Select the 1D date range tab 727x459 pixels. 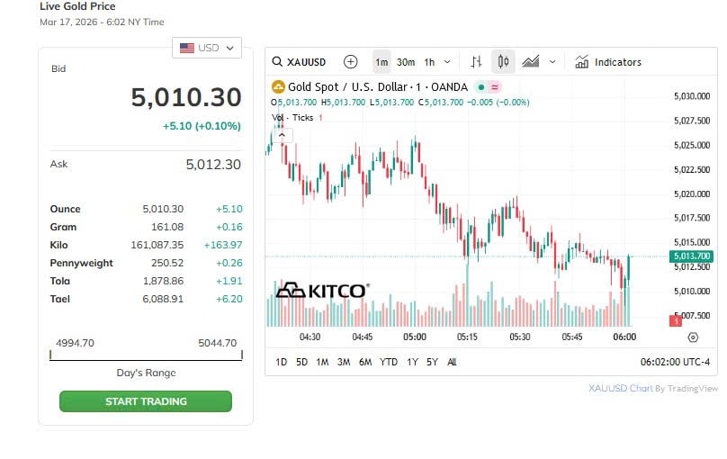click(281, 362)
